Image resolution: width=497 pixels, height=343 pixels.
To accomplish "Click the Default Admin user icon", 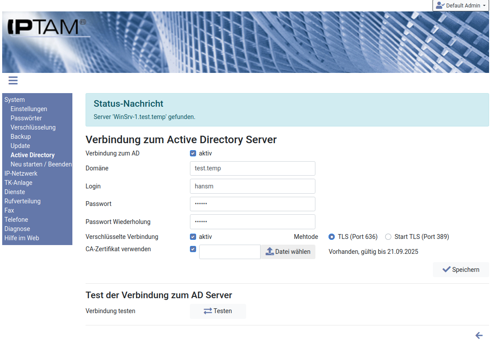I will tap(440, 5).
